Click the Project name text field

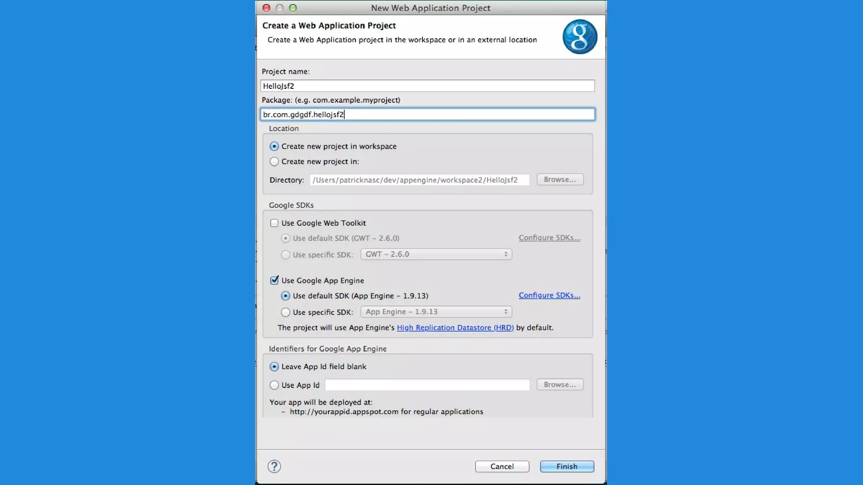427,86
